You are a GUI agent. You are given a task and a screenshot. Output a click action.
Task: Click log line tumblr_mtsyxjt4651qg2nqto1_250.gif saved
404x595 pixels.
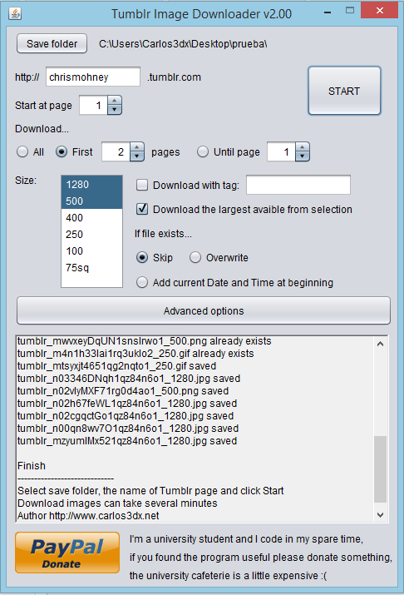(116, 366)
